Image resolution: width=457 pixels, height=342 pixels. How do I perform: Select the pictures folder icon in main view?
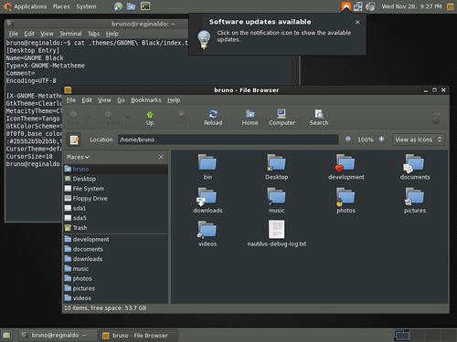[415, 196]
